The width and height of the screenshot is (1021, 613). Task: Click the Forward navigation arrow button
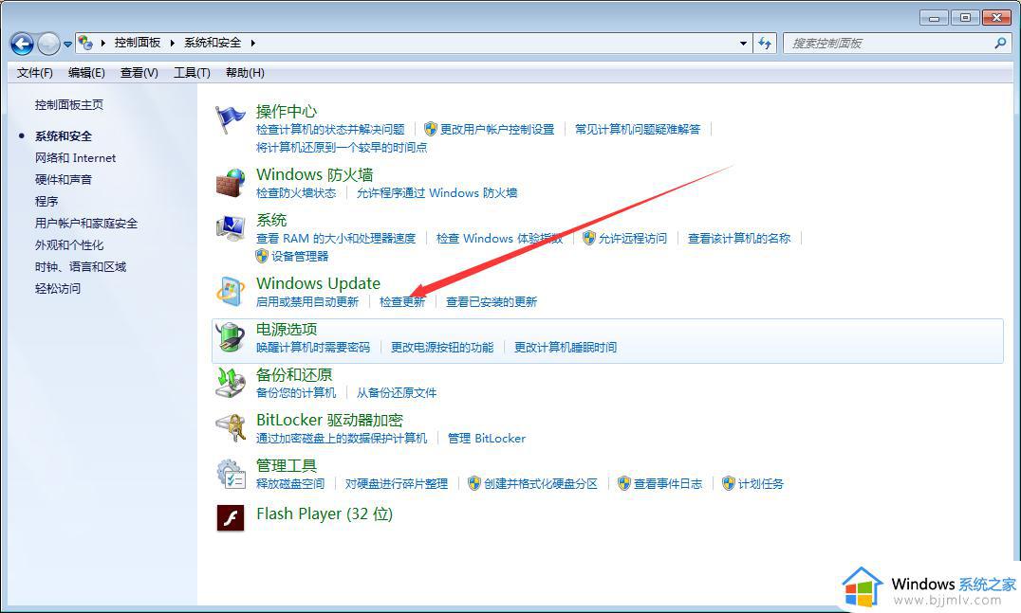(x=48, y=44)
